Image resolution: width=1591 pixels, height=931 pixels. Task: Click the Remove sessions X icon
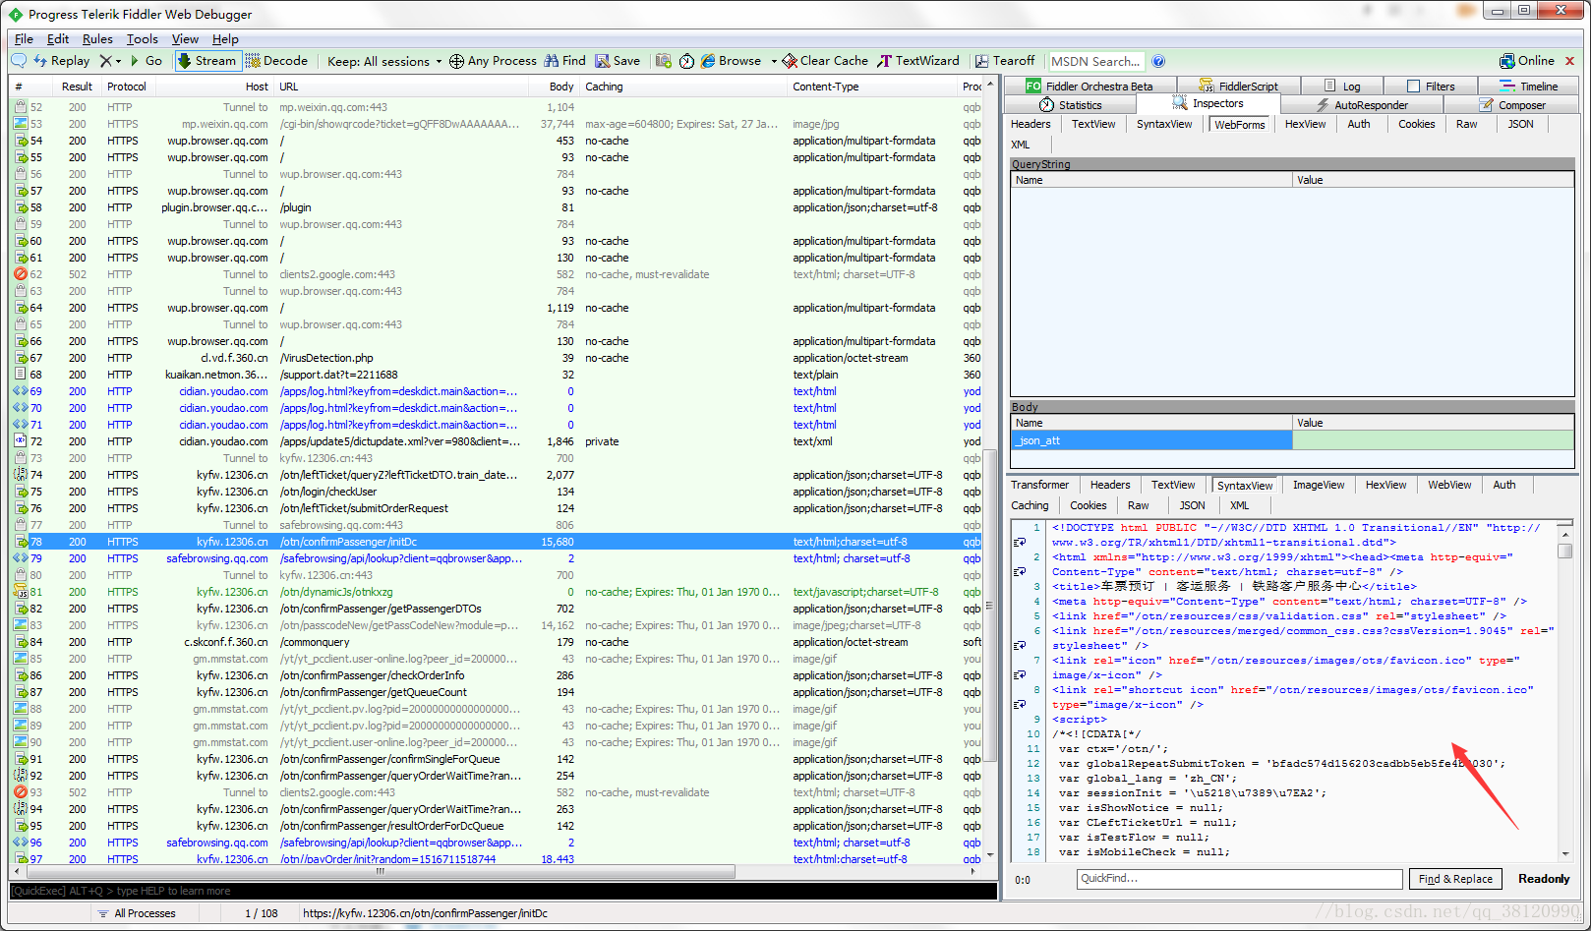pos(105,61)
